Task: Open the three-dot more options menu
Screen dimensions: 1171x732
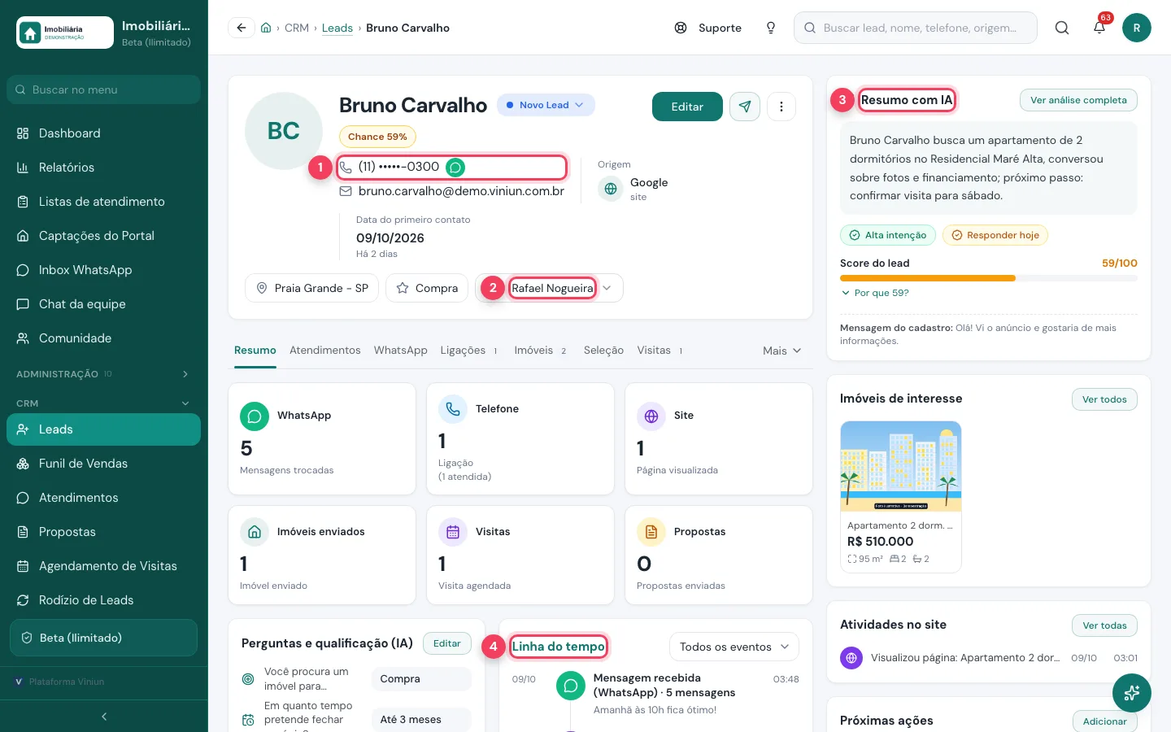Action: (x=781, y=107)
